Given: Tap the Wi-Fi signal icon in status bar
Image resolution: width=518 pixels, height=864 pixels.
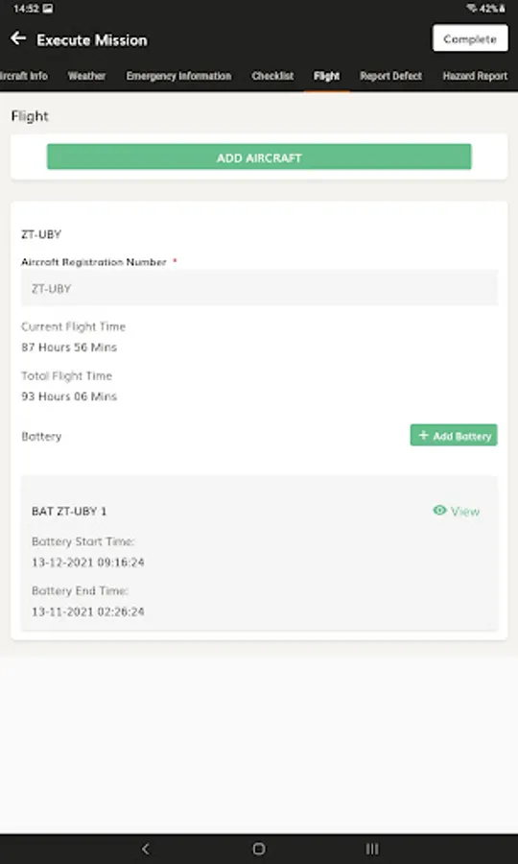Looking at the screenshot, I should click(x=471, y=9).
